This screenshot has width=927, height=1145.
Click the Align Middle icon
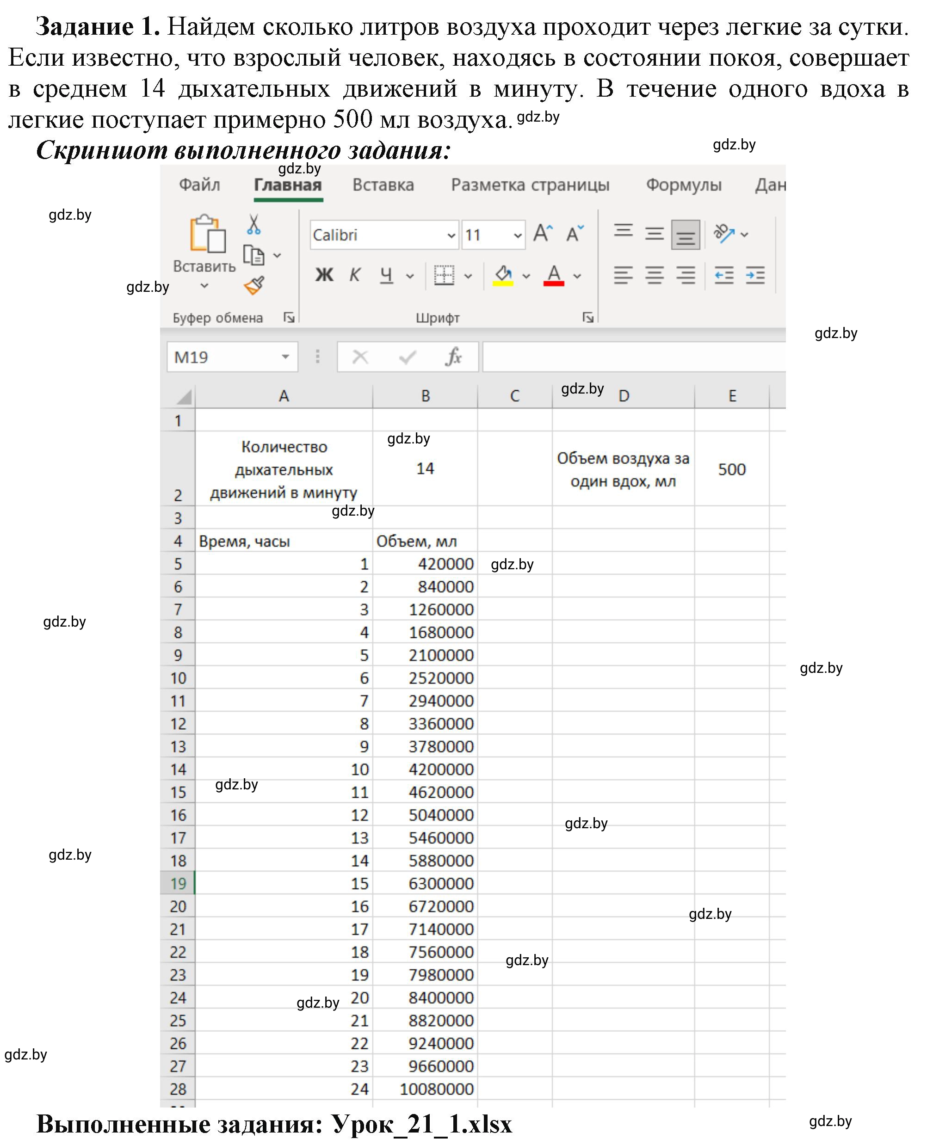pyautogui.click(x=654, y=234)
